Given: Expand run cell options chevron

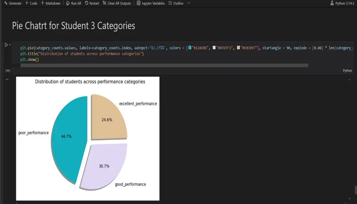Looking at the screenshot, I should pos(10,45).
